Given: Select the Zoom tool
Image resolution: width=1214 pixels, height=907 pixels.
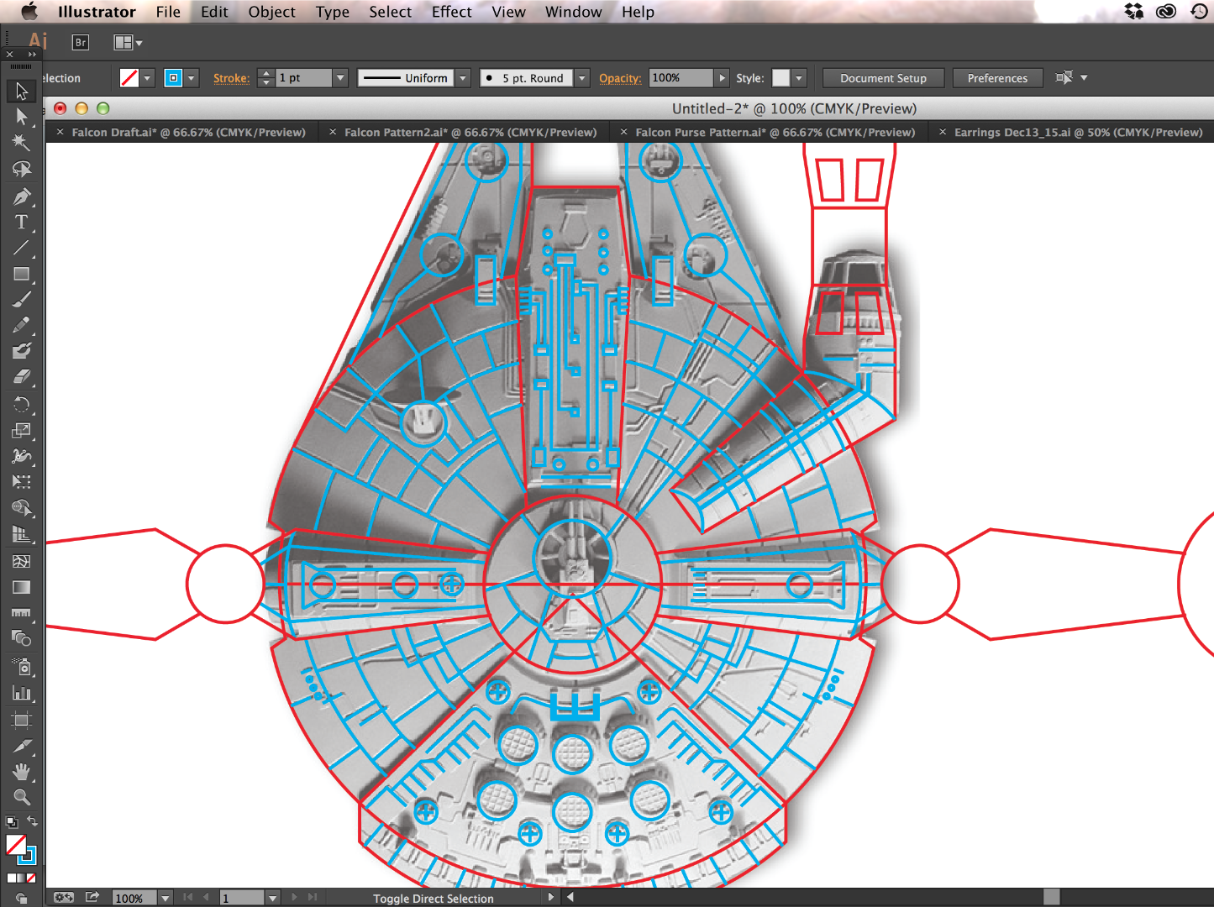Looking at the screenshot, I should (21, 797).
